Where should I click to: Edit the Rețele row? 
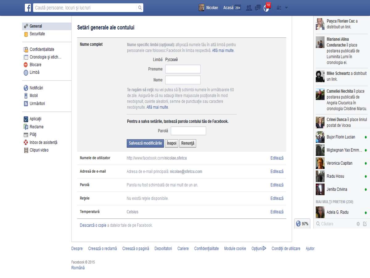pos(277,199)
